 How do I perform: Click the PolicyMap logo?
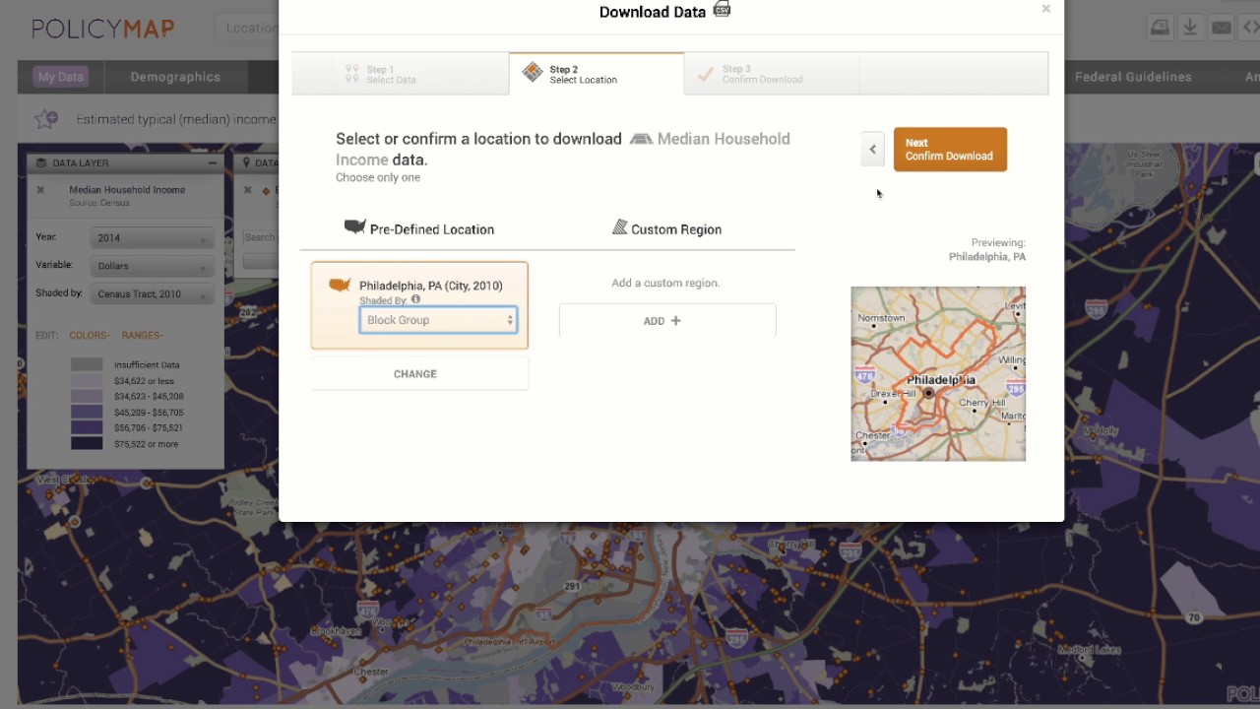tap(102, 29)
